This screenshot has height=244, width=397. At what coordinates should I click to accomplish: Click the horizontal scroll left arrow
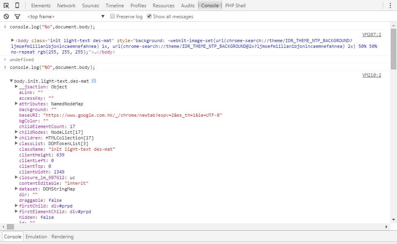tap(3, 227)
